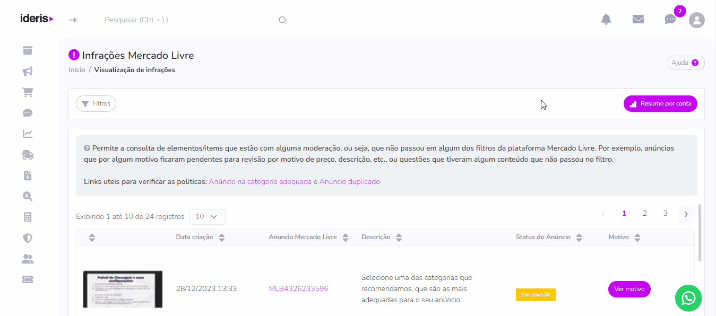Open chat bubble with badge 2
The width and height of the screenshot is (716, 316).
[670, 20]
